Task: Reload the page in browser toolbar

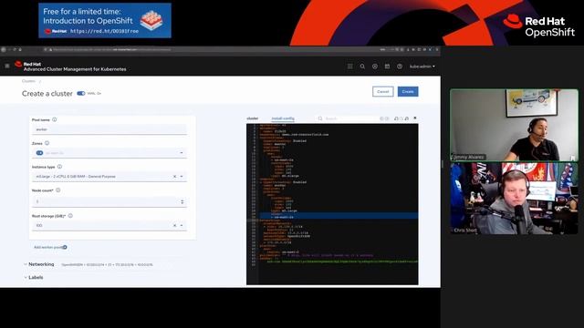Action: click(x=15, y=49)
